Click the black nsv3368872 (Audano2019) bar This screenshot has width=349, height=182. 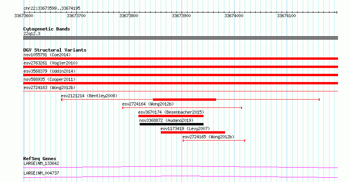point(172,124)
